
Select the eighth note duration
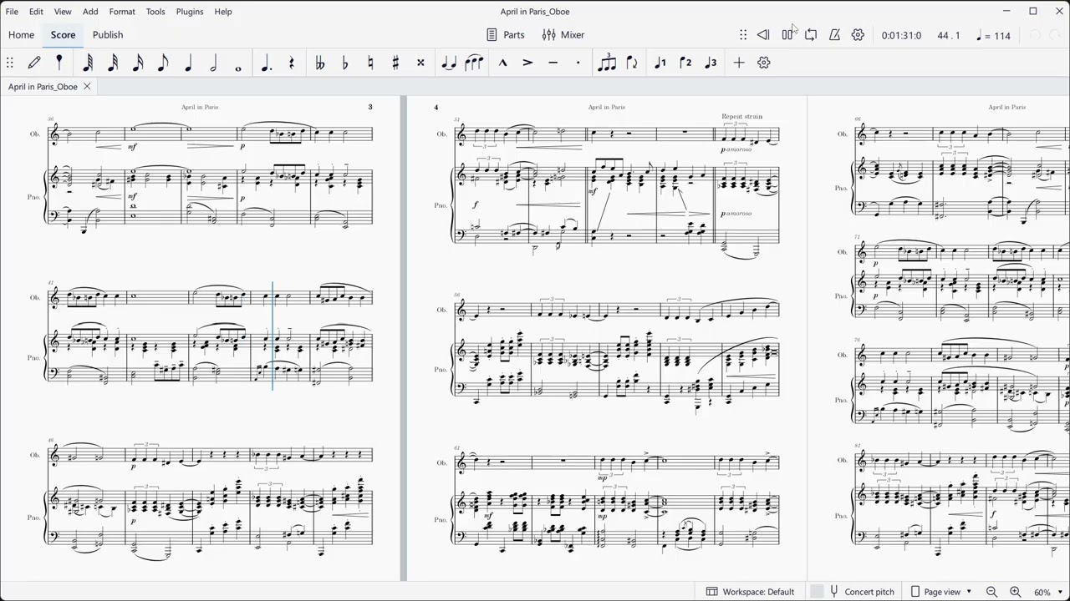click(x=163, y=63)
